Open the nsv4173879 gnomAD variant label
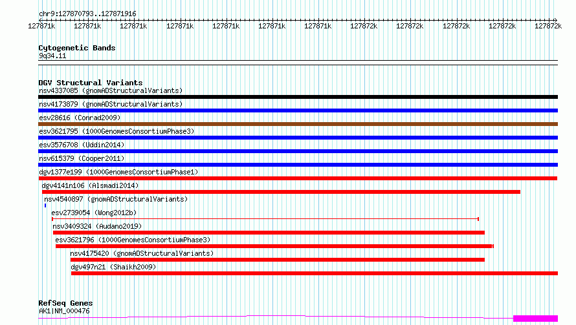Image resolution: width=576 pixels, height=325 pixels. click(111, 104)
